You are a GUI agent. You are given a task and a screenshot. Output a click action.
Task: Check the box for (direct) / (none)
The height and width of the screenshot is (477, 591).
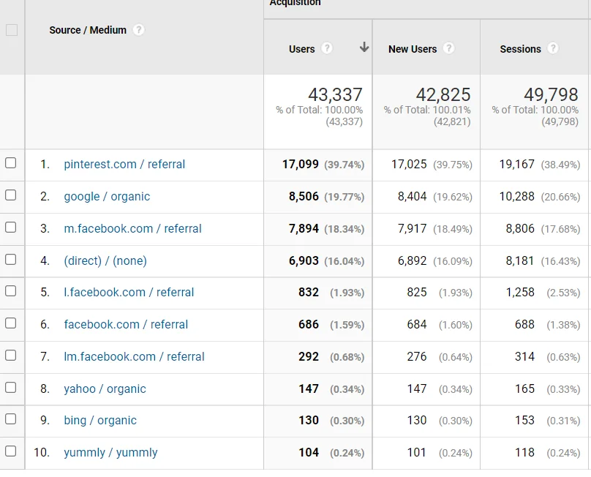10,260
